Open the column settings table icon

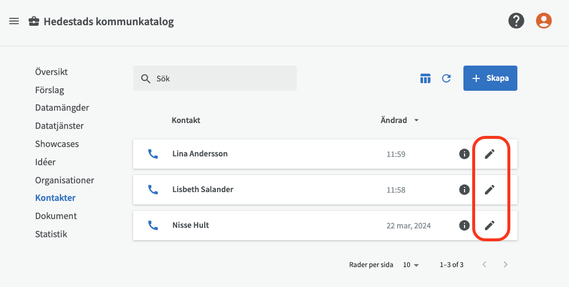[x=425, y=78]
